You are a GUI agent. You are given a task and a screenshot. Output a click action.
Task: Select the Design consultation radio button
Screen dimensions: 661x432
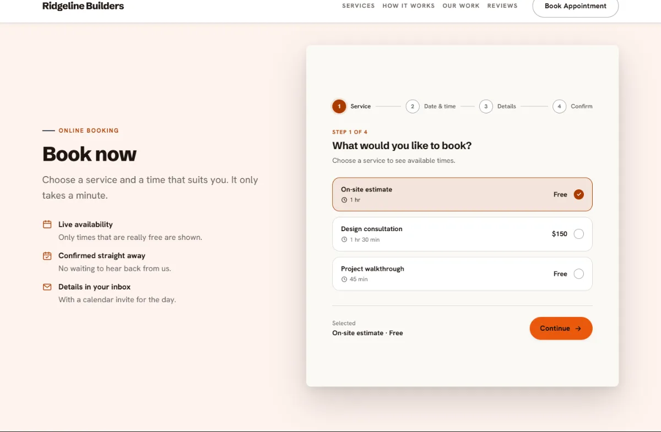tap(578, 234)
